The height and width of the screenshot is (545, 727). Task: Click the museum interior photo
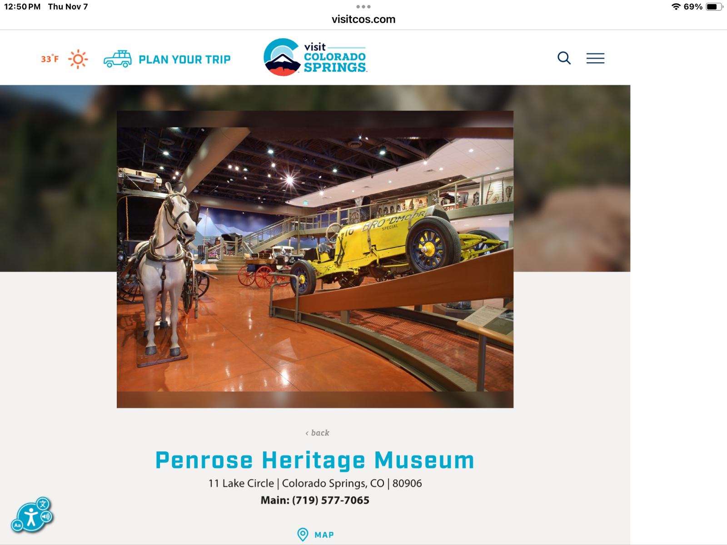pyautogui.click(x=315, y=259)
